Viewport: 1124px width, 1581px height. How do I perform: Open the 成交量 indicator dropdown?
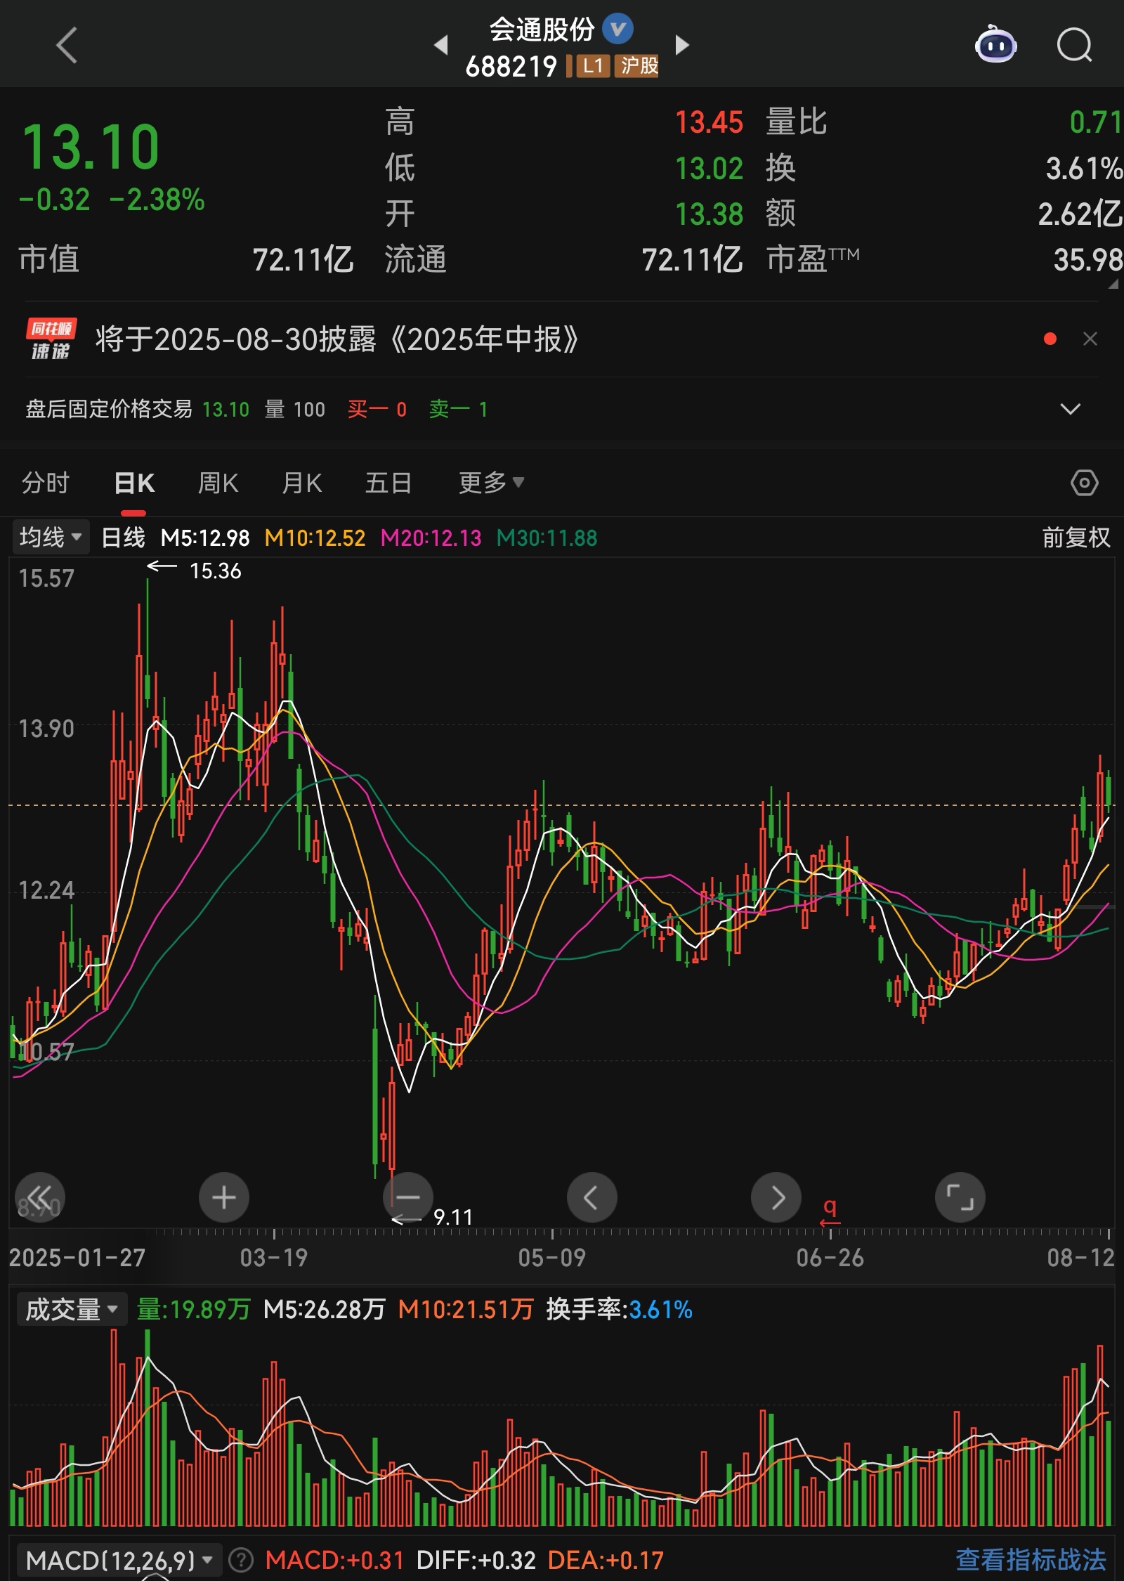(71, 1309)
